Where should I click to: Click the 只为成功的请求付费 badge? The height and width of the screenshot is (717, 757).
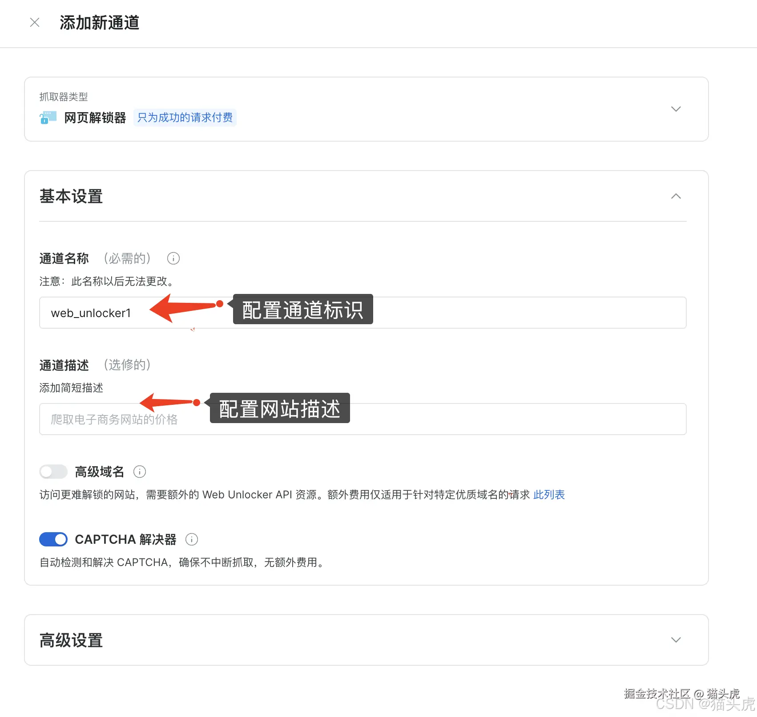coord(185,117)
